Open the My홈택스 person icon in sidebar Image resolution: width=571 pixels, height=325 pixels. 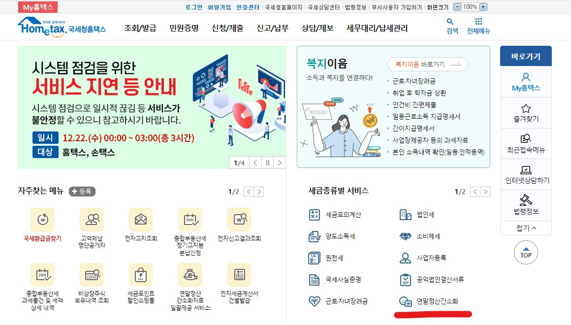pyautogui.click(x=526, y=77)
